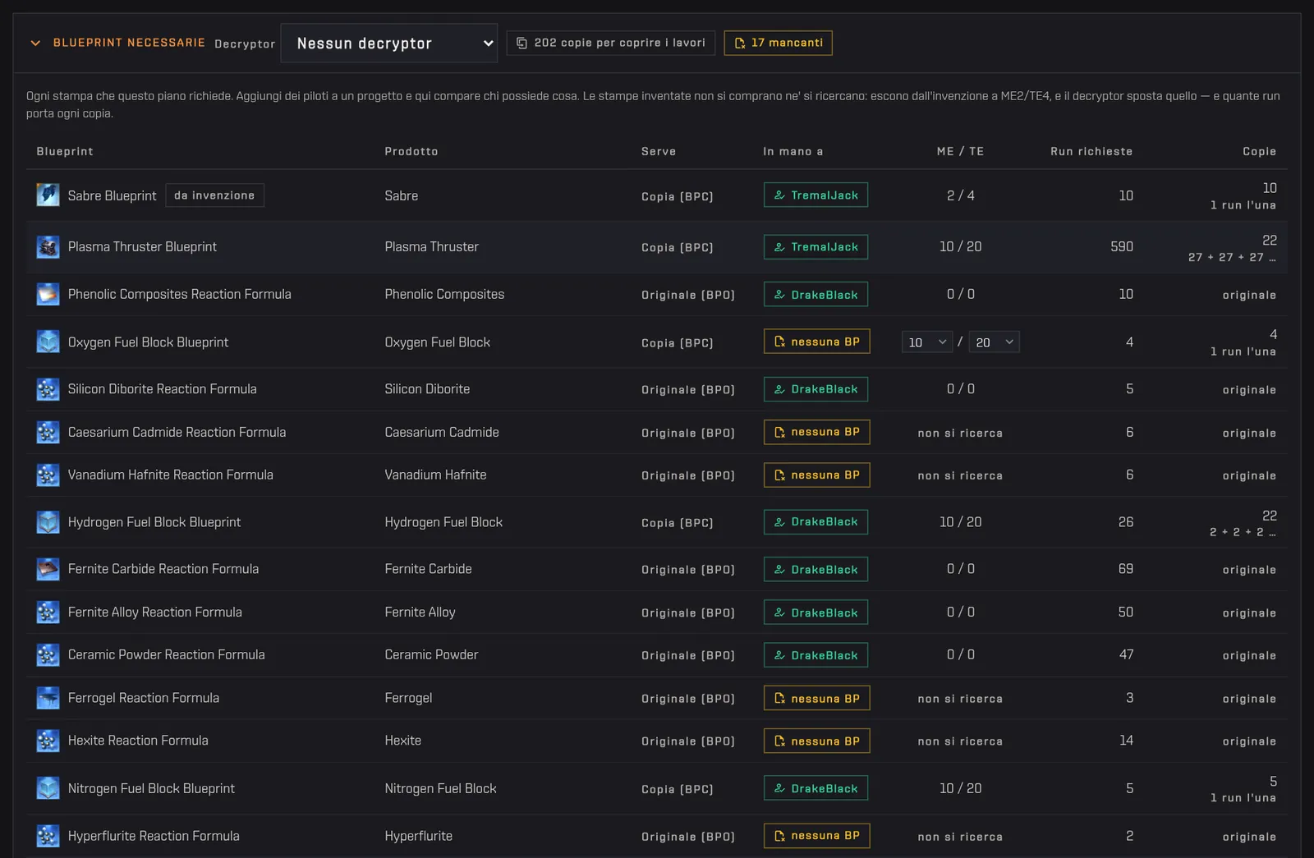The image size is (1314, 858).
Task: Click the Vanadium Hafnite Reaction Formula icon
Action: coord(48,475)
